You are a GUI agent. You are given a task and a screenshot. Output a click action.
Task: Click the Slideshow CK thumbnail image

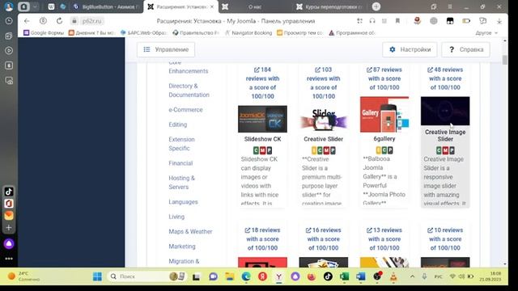point(262,119)
